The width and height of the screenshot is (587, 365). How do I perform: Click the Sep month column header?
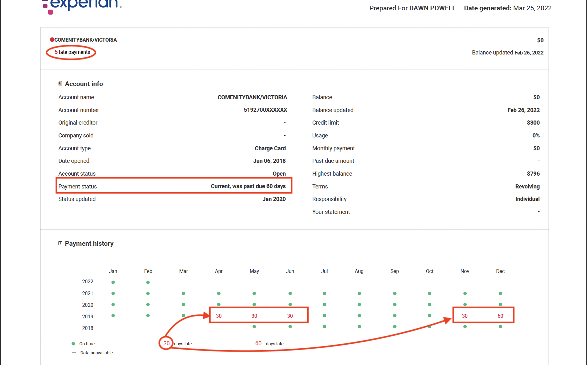pyautogui.click(x=394, y=271)
